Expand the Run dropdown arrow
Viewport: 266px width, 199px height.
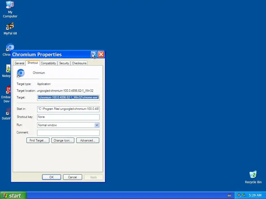[x=97, y=125]
